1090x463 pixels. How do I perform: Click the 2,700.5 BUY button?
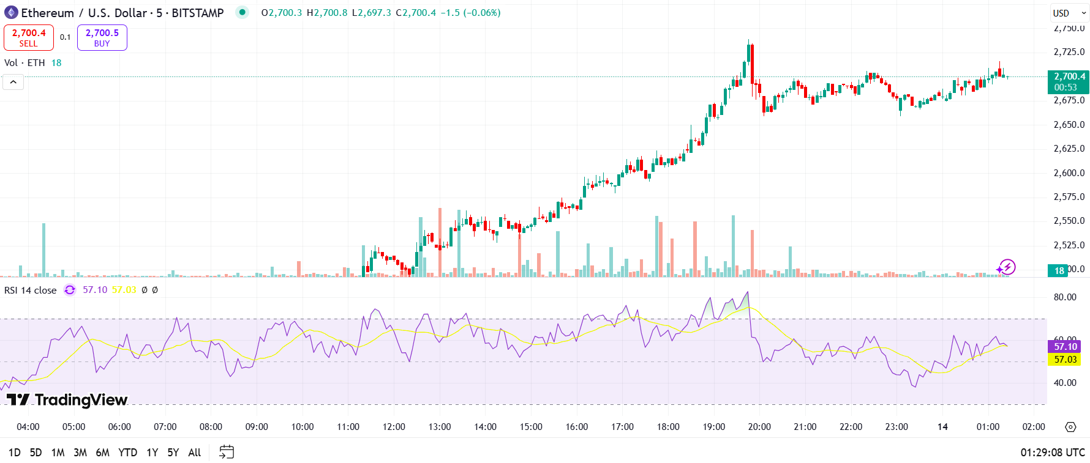point(102,37)
